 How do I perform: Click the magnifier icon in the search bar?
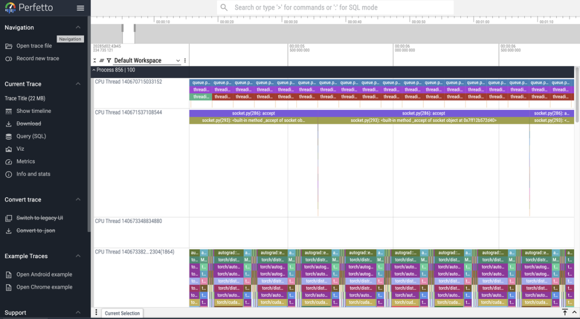(224, 8)
